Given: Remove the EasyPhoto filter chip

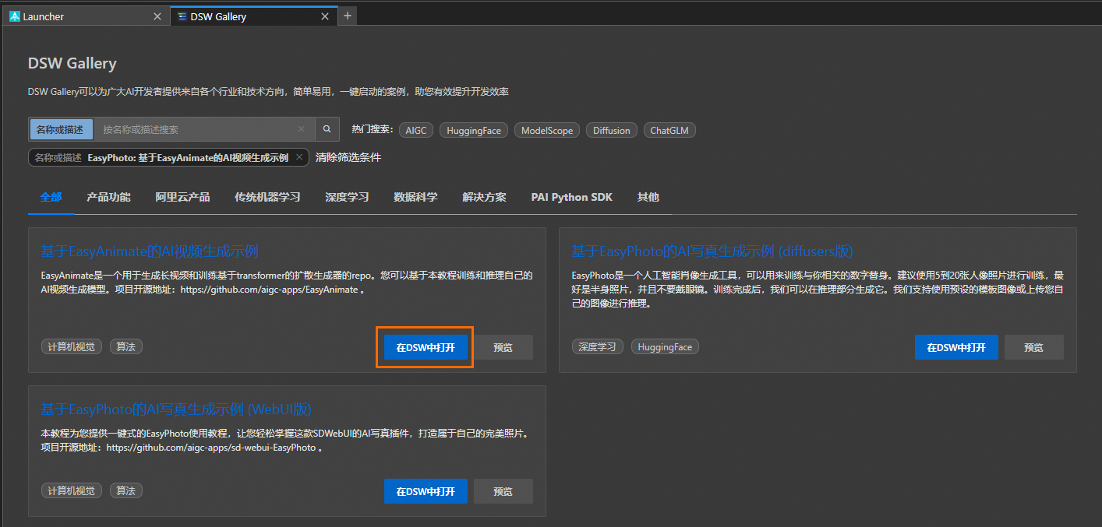Looking at the screenshot, I should (299, 157).
